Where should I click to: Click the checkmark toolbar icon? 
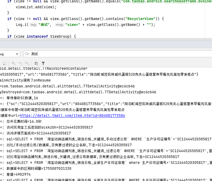[27, 63]
